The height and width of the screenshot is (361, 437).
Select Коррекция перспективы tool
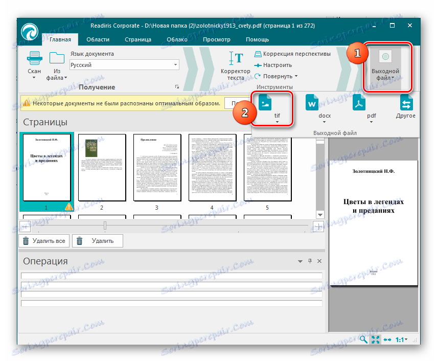pos(292,54)
